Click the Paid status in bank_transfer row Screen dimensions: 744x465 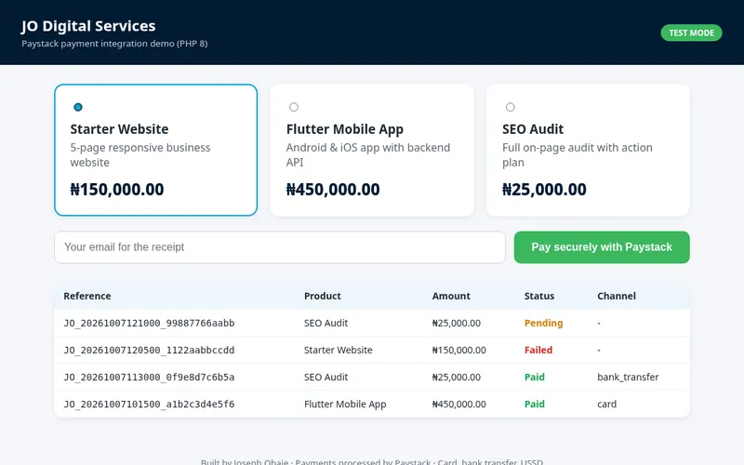tap(534, 378)
